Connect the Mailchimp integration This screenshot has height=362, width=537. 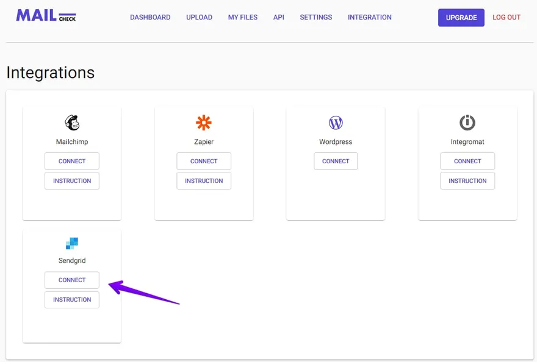click(71, 161)
